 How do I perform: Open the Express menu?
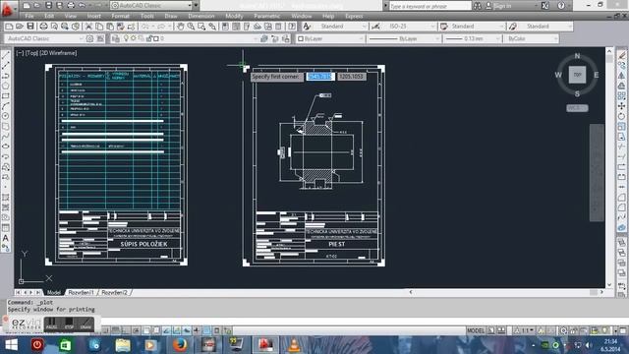pyautogui.click(x=354, y=16)
